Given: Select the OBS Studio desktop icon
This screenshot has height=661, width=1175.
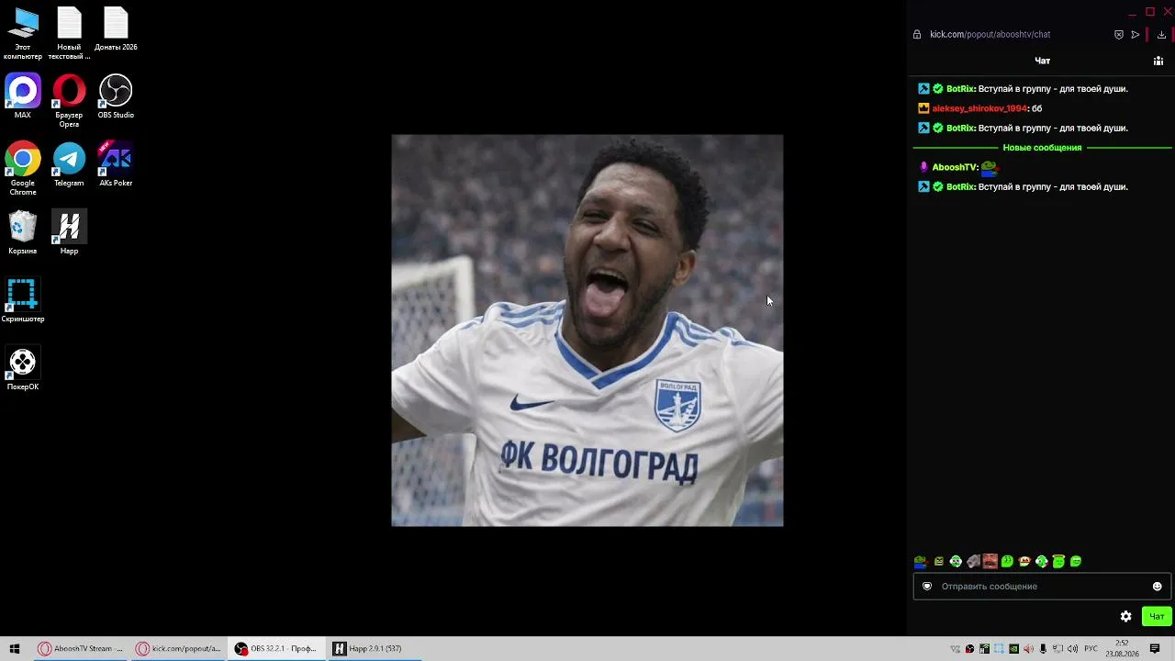Looking at the screenshot, I should [x=116, y=96].
